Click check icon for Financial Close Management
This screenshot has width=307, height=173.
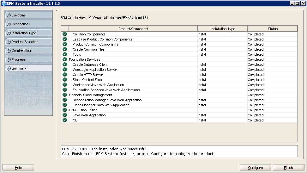[65, 95]
